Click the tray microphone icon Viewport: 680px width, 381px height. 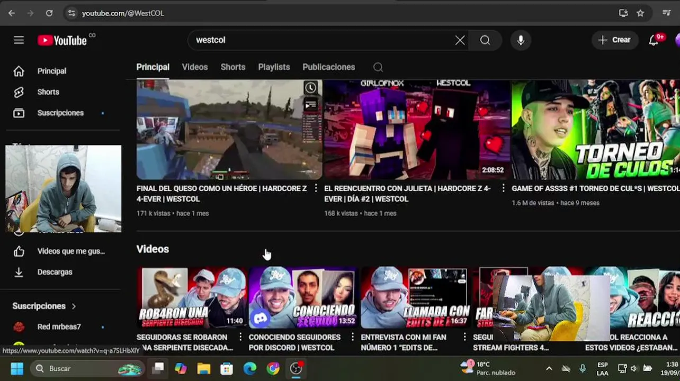click(583, 368)
